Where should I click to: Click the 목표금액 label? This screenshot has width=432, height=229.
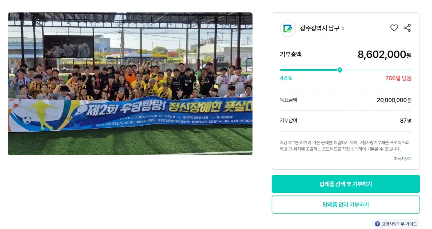tap(289, 100)
